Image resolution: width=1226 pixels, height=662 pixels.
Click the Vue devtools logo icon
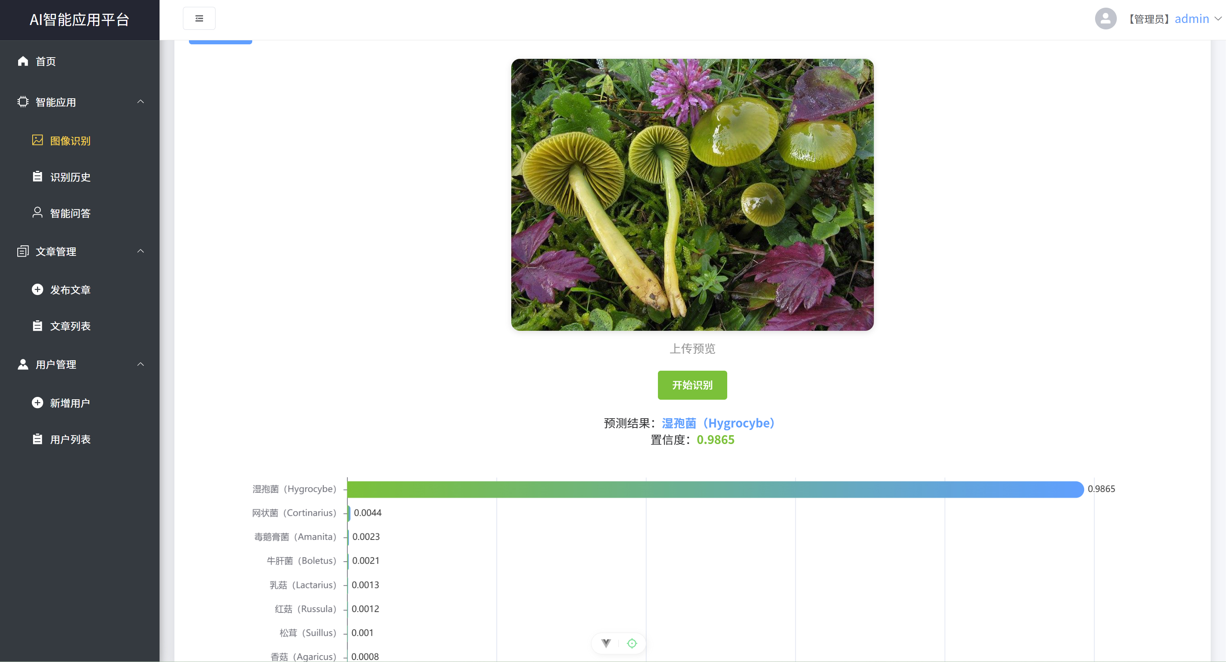coord(606,643)
